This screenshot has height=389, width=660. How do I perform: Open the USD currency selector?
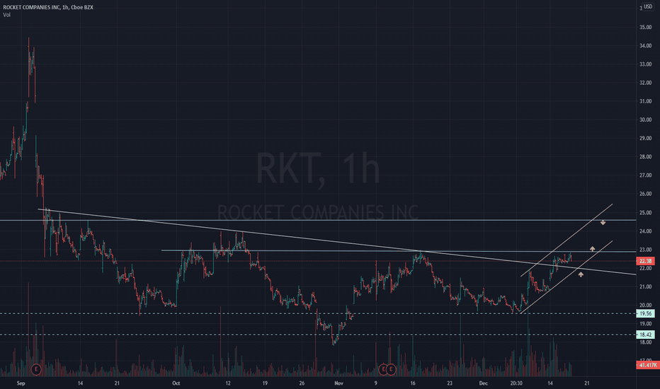[647, 7]
